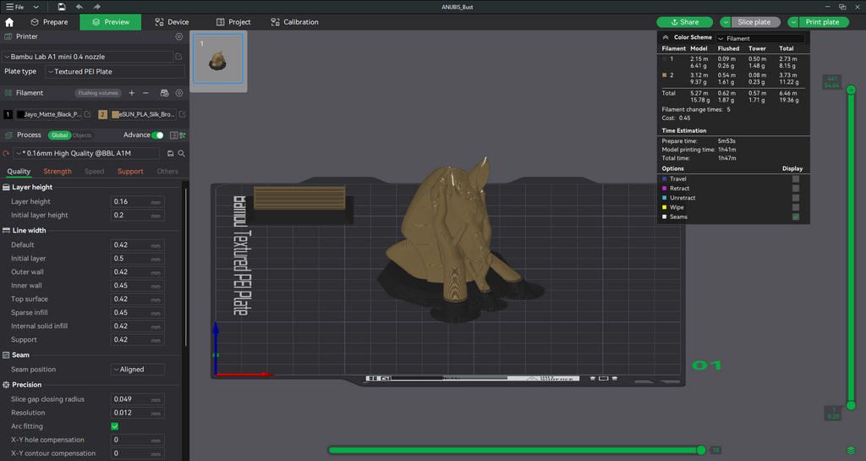866x461 pixels.
Task: Select the matte black filament color swatch
Action: [x=20, y=114]
